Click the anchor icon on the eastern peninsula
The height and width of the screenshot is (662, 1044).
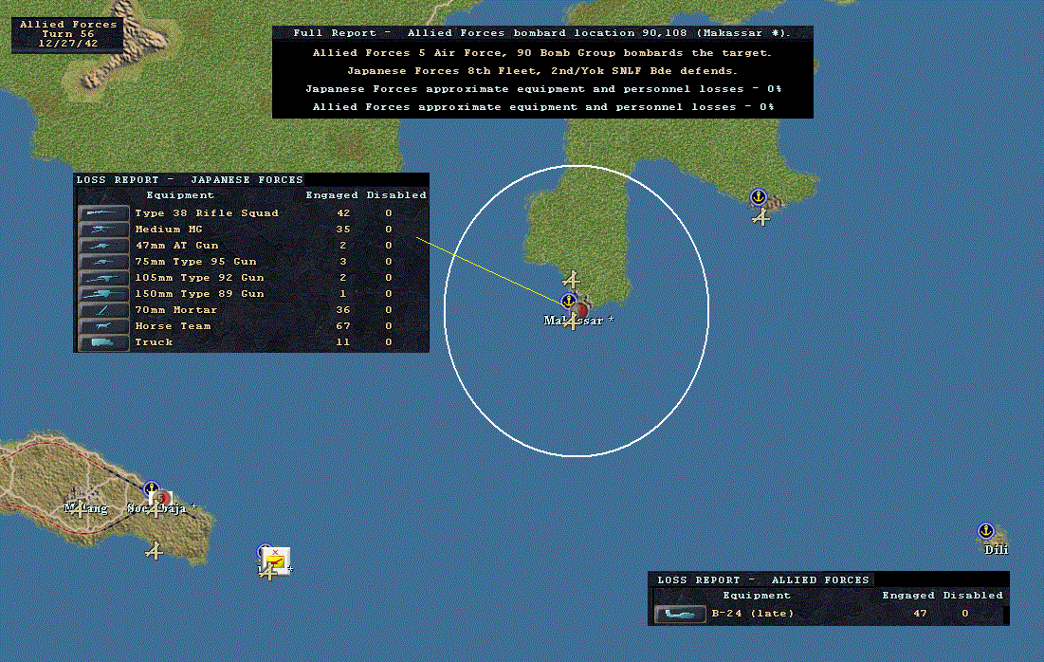758,197
